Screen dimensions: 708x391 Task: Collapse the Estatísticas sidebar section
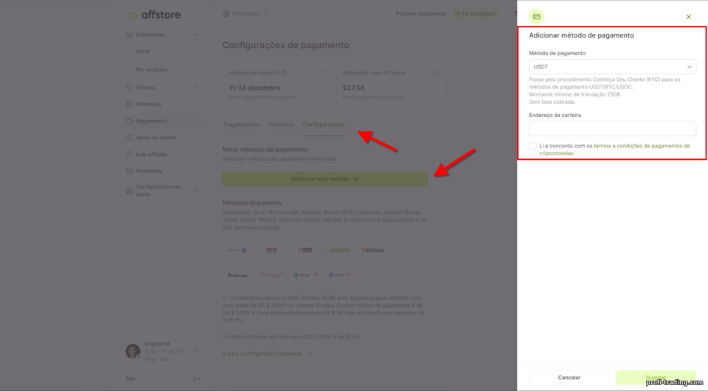[x=196, y=35]
